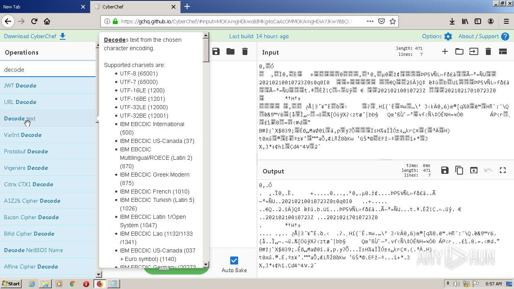Toggle the Auto Bake checkbox
Viewport: 514px width, 289px height.
[x=234, y=260]
